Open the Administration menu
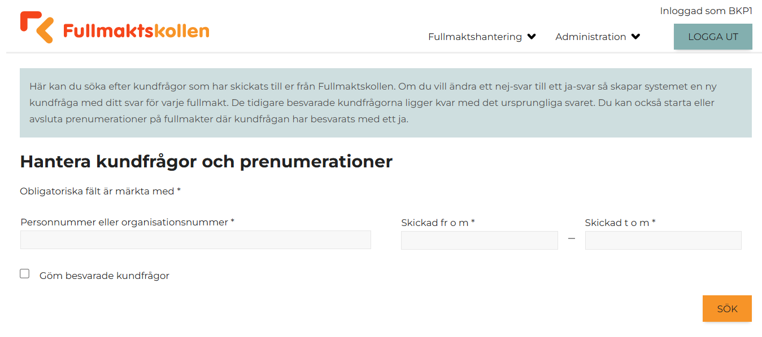 tap(590, 37)
